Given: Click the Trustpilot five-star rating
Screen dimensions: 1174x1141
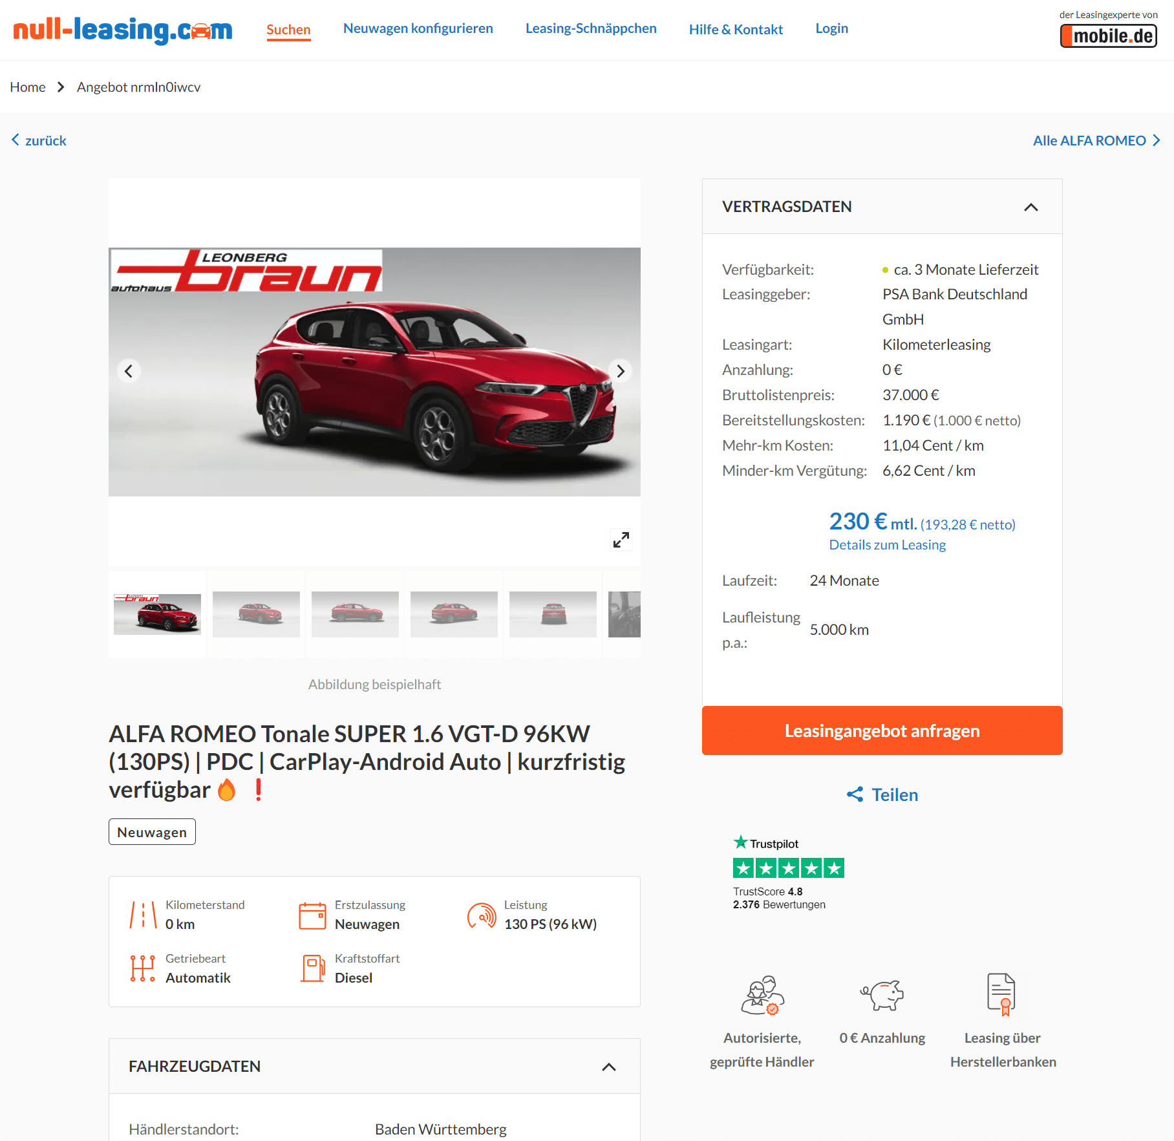Looking at the screenshot, I should click(789, 868).
